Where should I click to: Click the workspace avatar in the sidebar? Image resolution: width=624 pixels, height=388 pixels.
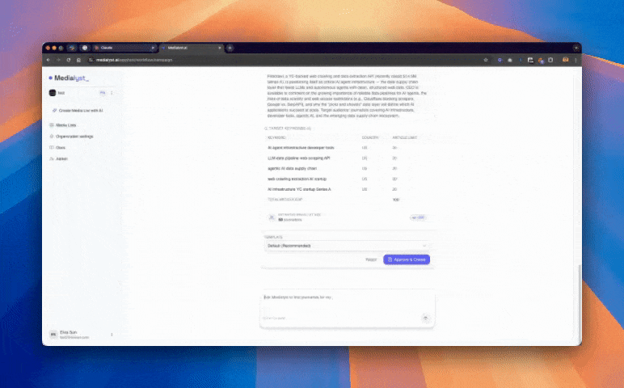point(52,93)
